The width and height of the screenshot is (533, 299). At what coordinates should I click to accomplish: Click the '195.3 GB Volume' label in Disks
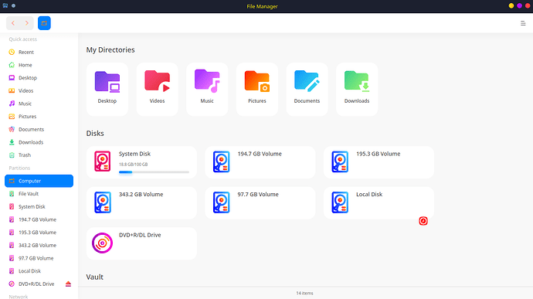[x=378, y=154]
